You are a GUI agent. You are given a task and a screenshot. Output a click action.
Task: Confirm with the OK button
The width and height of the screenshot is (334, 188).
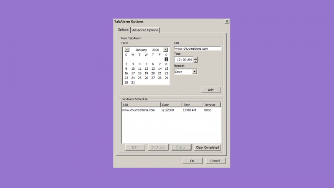[192, 161]
